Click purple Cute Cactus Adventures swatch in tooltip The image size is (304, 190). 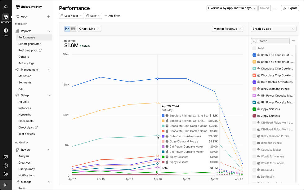163,136
